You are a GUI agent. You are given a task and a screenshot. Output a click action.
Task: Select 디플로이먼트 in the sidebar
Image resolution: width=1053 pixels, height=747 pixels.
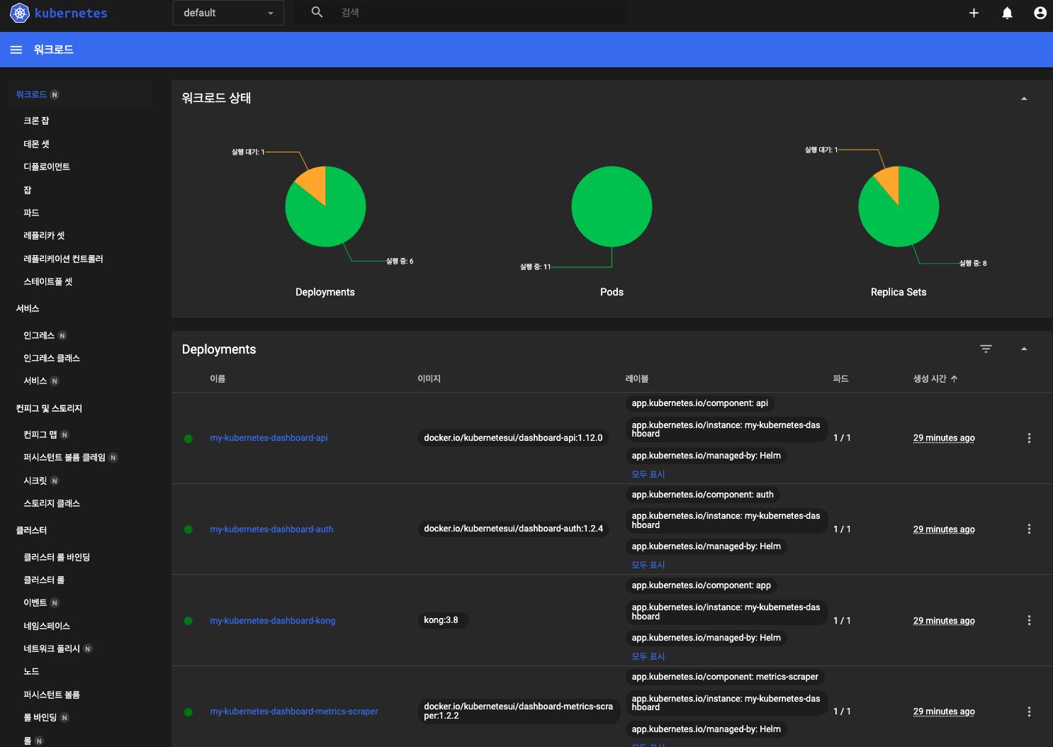click(47, 167)
